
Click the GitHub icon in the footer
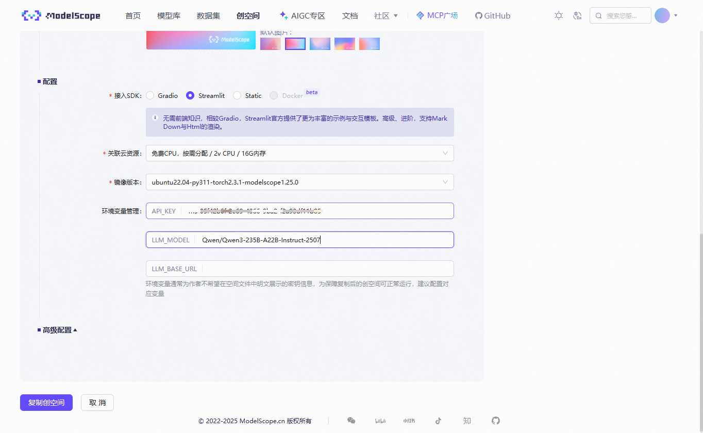tap(496, 421)
